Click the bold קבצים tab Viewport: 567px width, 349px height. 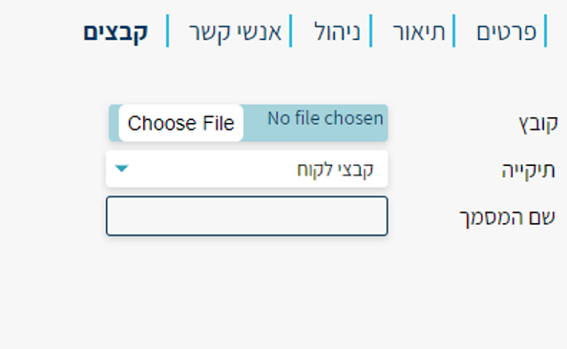point(115,32)
